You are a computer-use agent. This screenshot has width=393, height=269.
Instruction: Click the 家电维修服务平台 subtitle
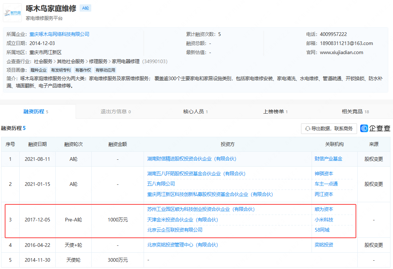coord(44,18)
